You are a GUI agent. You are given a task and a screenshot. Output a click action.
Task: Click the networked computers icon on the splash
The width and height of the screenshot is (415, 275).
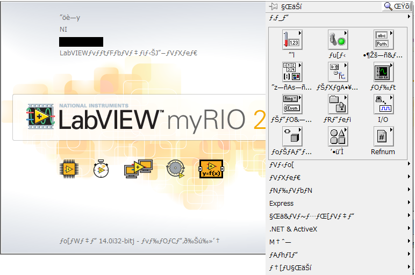(138, 169)
